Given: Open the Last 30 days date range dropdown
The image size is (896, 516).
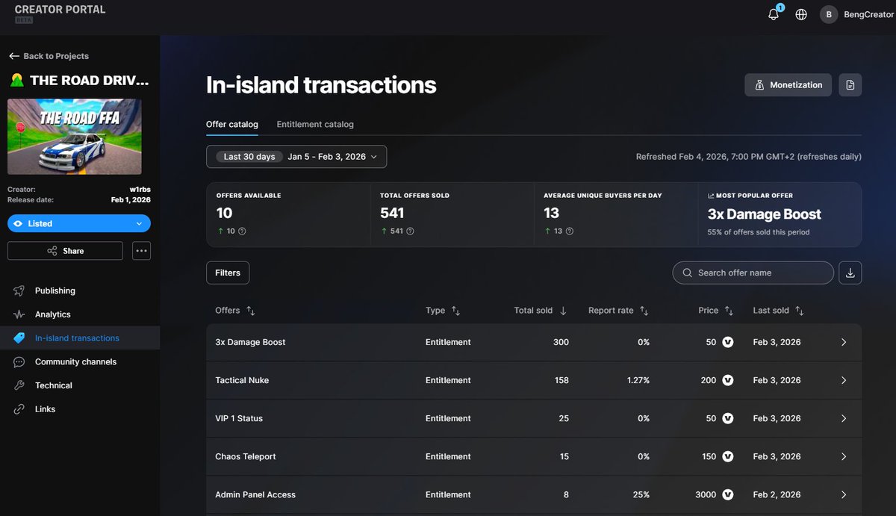Looking at the screenshot, I should (x=296, y=157).
